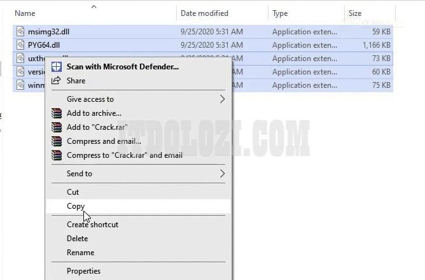
Task: Select Rename in the context menu
Action: coord(80,253)
